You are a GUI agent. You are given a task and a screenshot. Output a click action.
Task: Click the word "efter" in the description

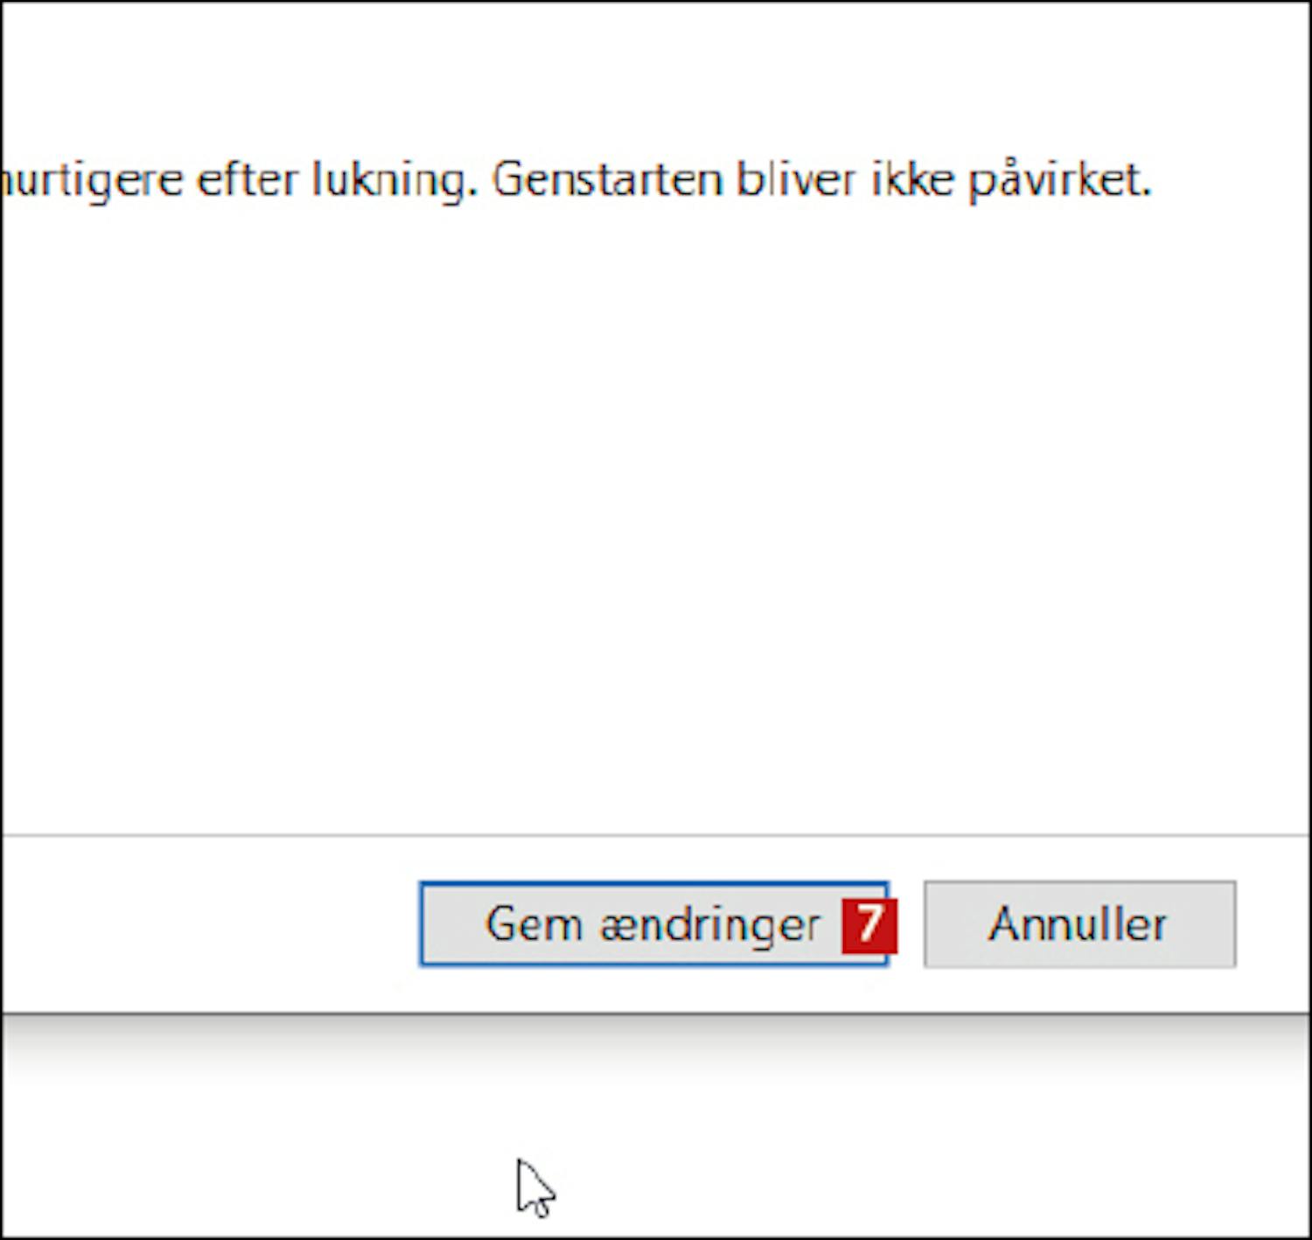(247, 180)
